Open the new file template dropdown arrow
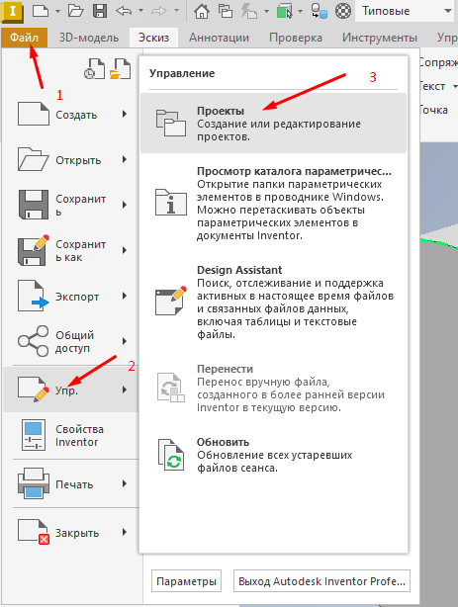 click(x=57, y=11)
